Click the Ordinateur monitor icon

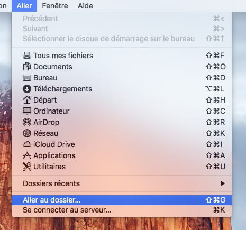[27, 111]
